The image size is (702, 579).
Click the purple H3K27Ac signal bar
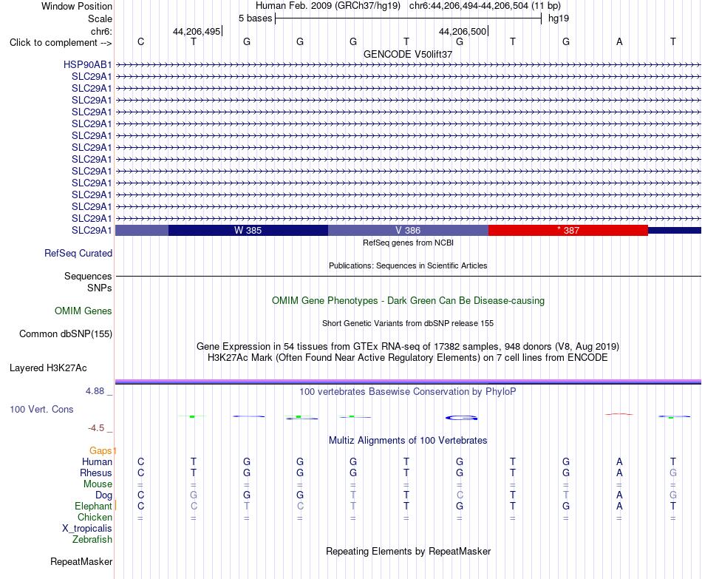pos(408,382)
